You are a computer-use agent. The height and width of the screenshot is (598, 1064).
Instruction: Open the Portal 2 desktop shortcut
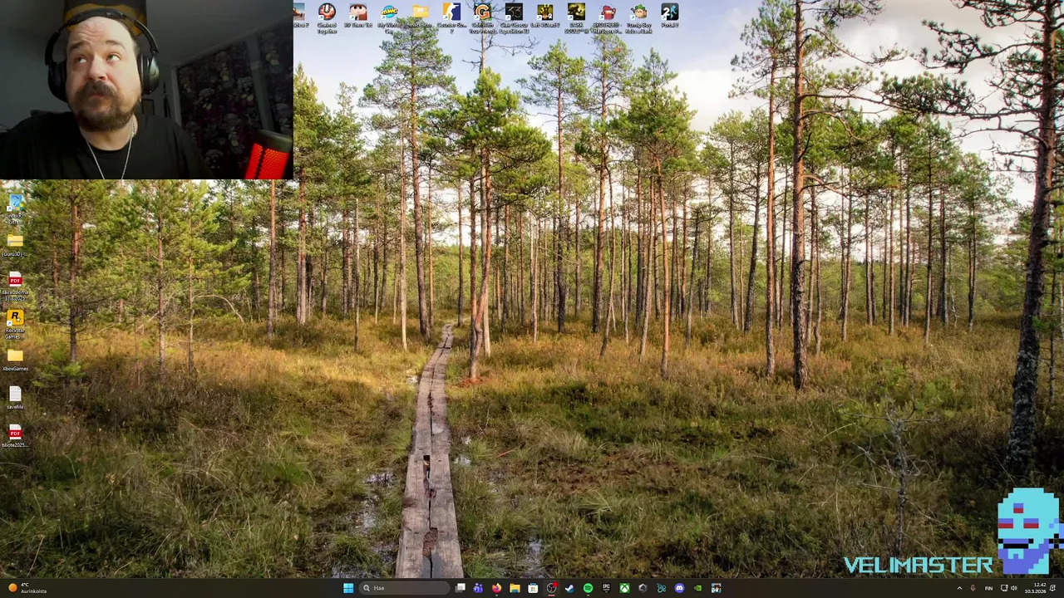tap(670, 15)
